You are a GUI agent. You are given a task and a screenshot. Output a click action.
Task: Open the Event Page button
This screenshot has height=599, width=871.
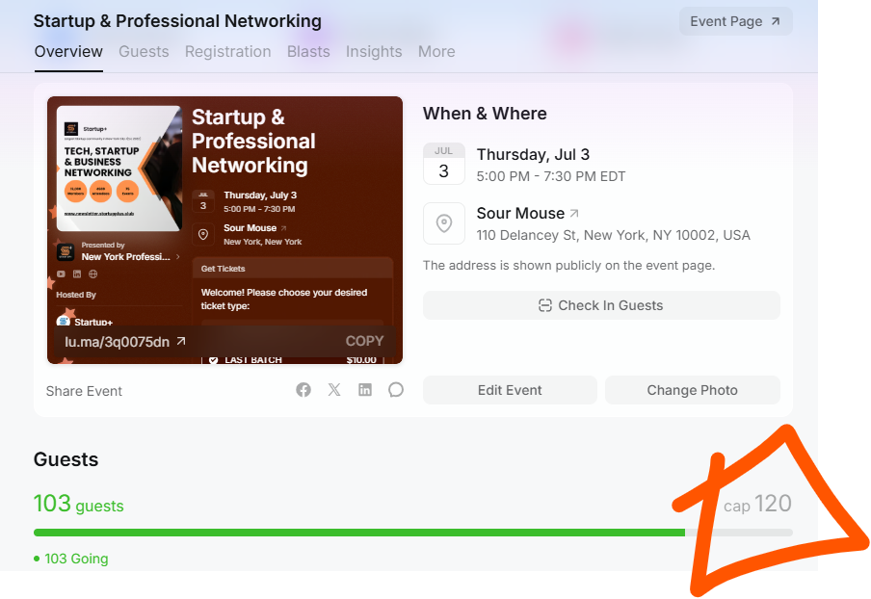click(735, 21)
